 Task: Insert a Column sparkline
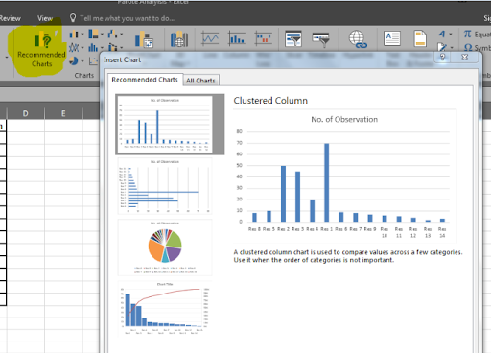[237, 38]
